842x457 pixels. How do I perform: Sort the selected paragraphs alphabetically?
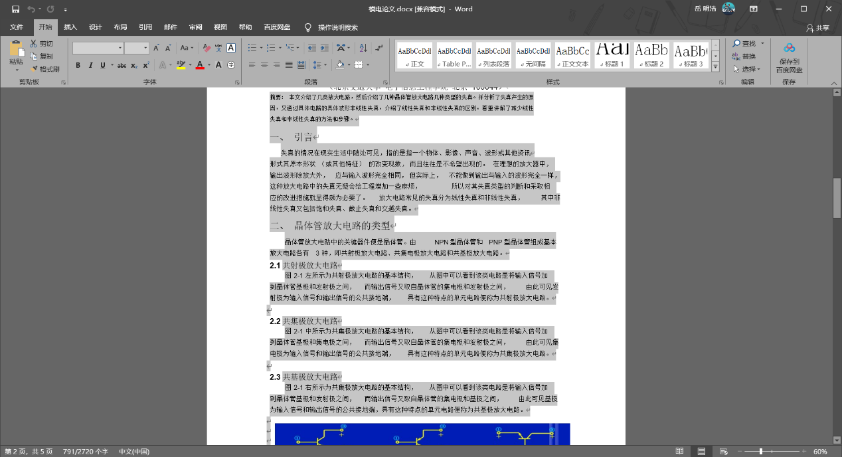[x=363, y=48]
